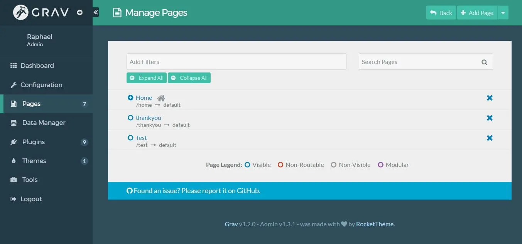This screenshot has height=244, width=522.
Task: Select Pages in the sidebar
Action: pos(46,104)
